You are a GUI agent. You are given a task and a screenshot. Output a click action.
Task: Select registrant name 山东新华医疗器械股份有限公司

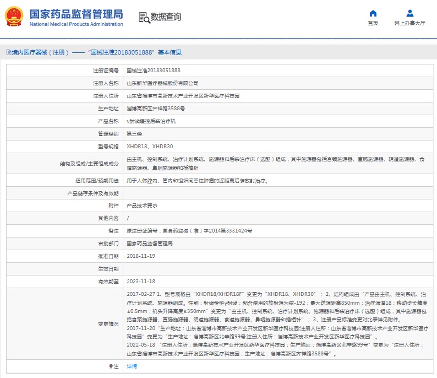(162, 83)
